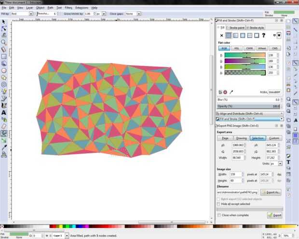299x239 pixels.
Task: Choose Linear gradient paint type
Action: point(236,36)
